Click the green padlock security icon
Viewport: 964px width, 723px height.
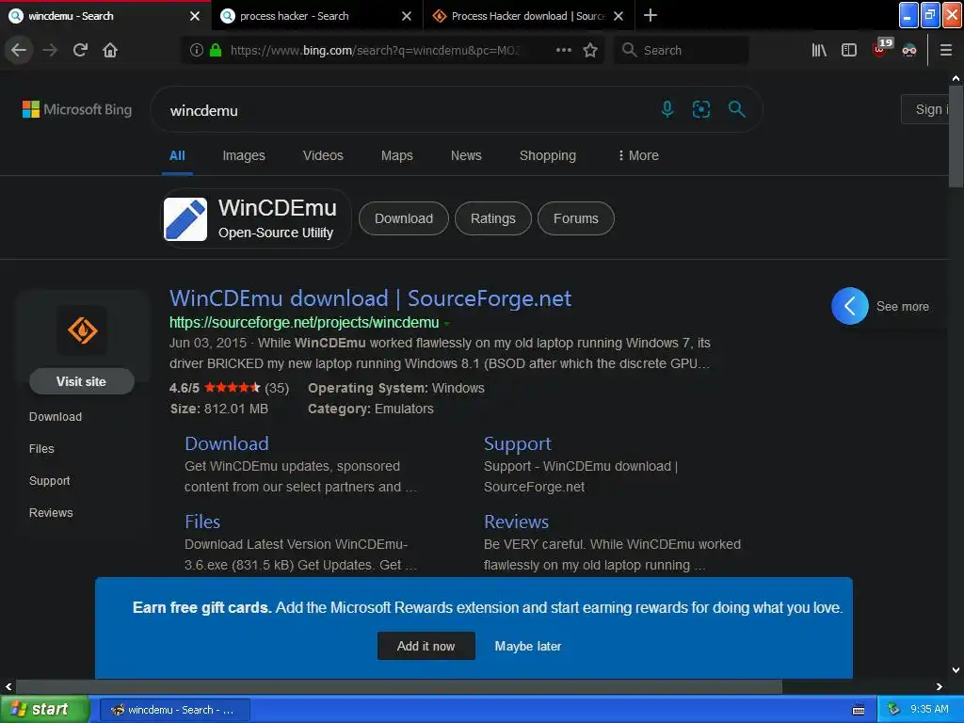click(x=216, y=50)
